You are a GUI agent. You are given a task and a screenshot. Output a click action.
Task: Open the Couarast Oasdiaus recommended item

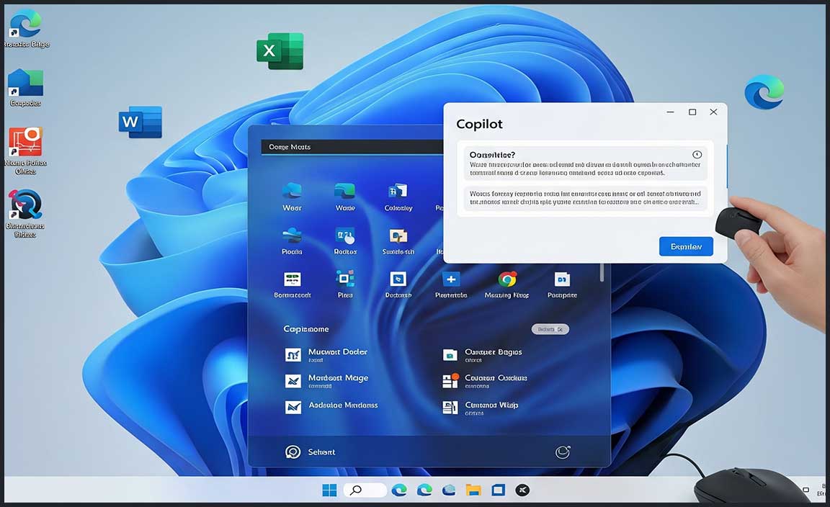pos(485,380)
